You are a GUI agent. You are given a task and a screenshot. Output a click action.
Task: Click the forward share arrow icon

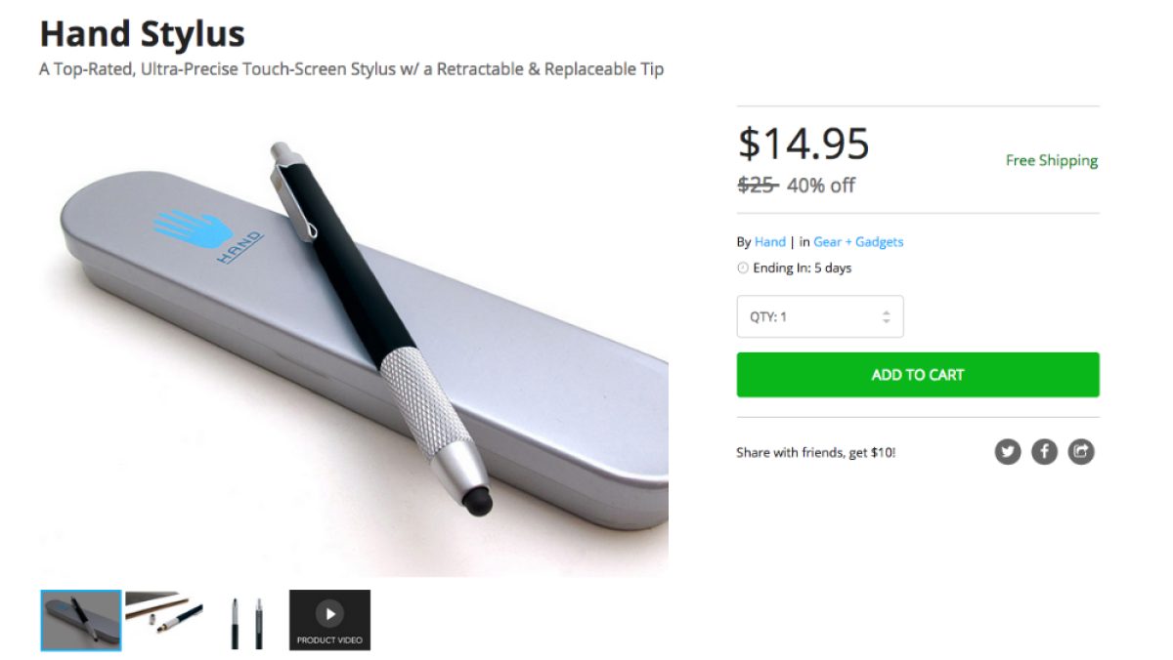[1081, 452]
